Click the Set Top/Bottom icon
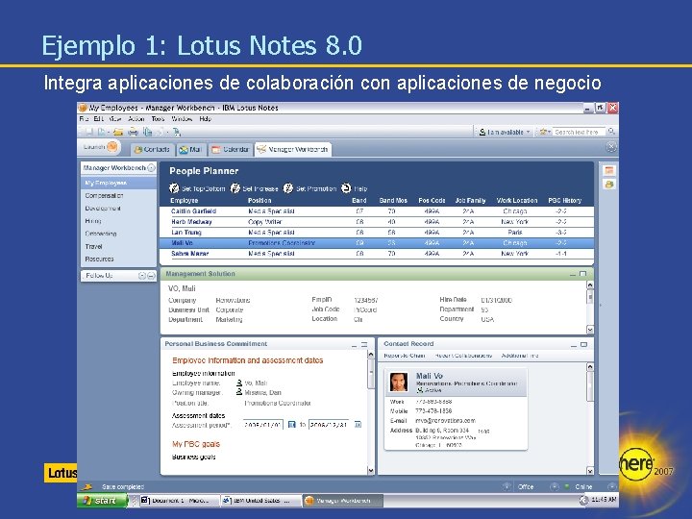This screenshot has height=519, width=692. click(x=174, y=188)
